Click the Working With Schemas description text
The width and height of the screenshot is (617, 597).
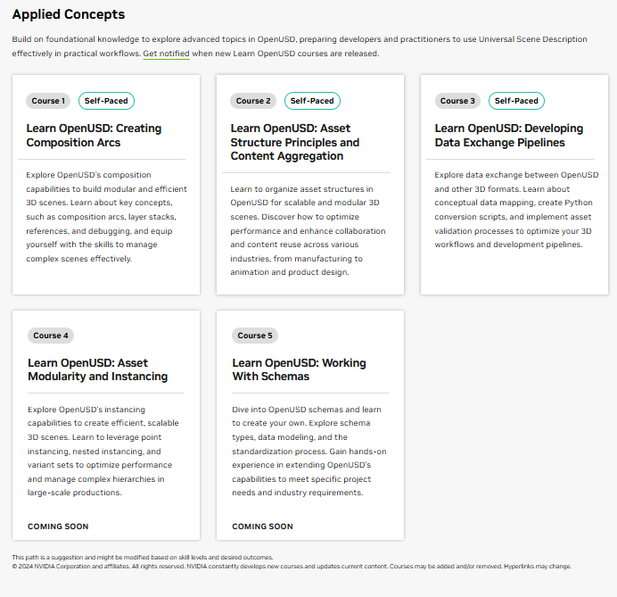[x=308, y=452]
